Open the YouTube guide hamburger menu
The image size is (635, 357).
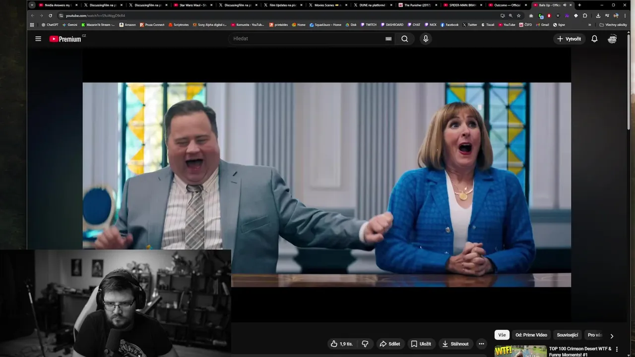38,39
